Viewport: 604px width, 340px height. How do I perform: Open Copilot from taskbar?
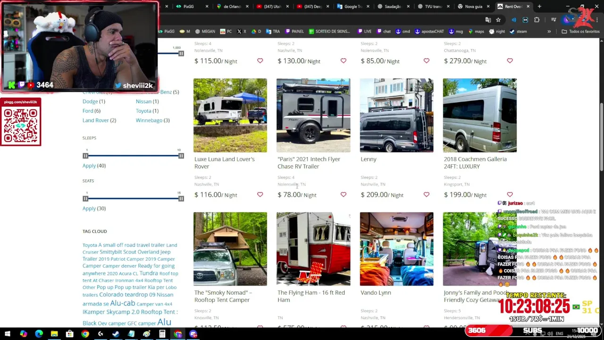pyautogui.click(x=23, y=334)
